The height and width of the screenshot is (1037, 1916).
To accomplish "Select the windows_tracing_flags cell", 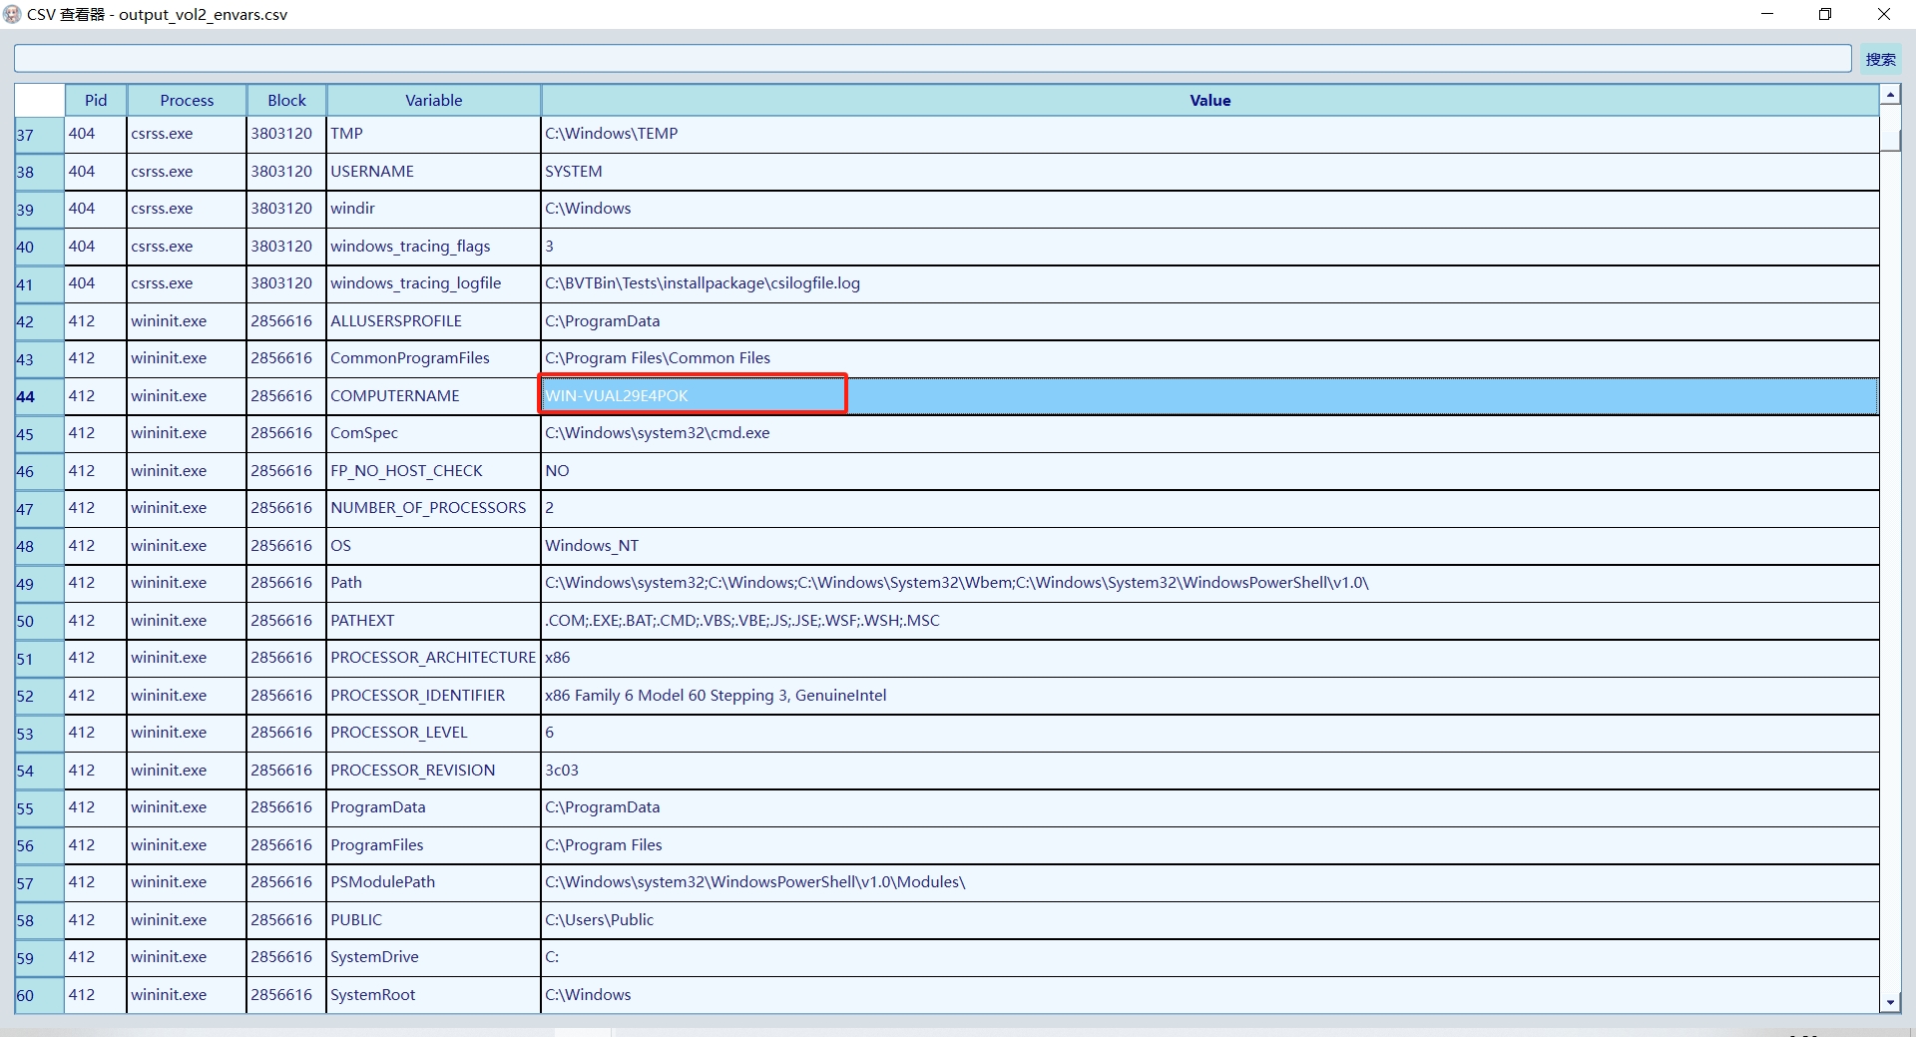I will (433, 247).
